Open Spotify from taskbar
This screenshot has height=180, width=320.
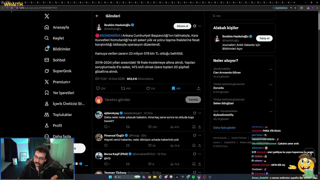coord(193,177)
